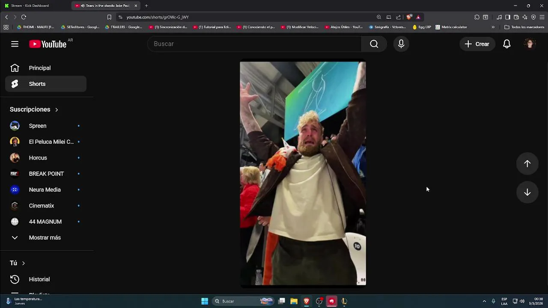Screen dimensions: 548x308
Task: Open media control music note icon
Action: coord(499,17)
